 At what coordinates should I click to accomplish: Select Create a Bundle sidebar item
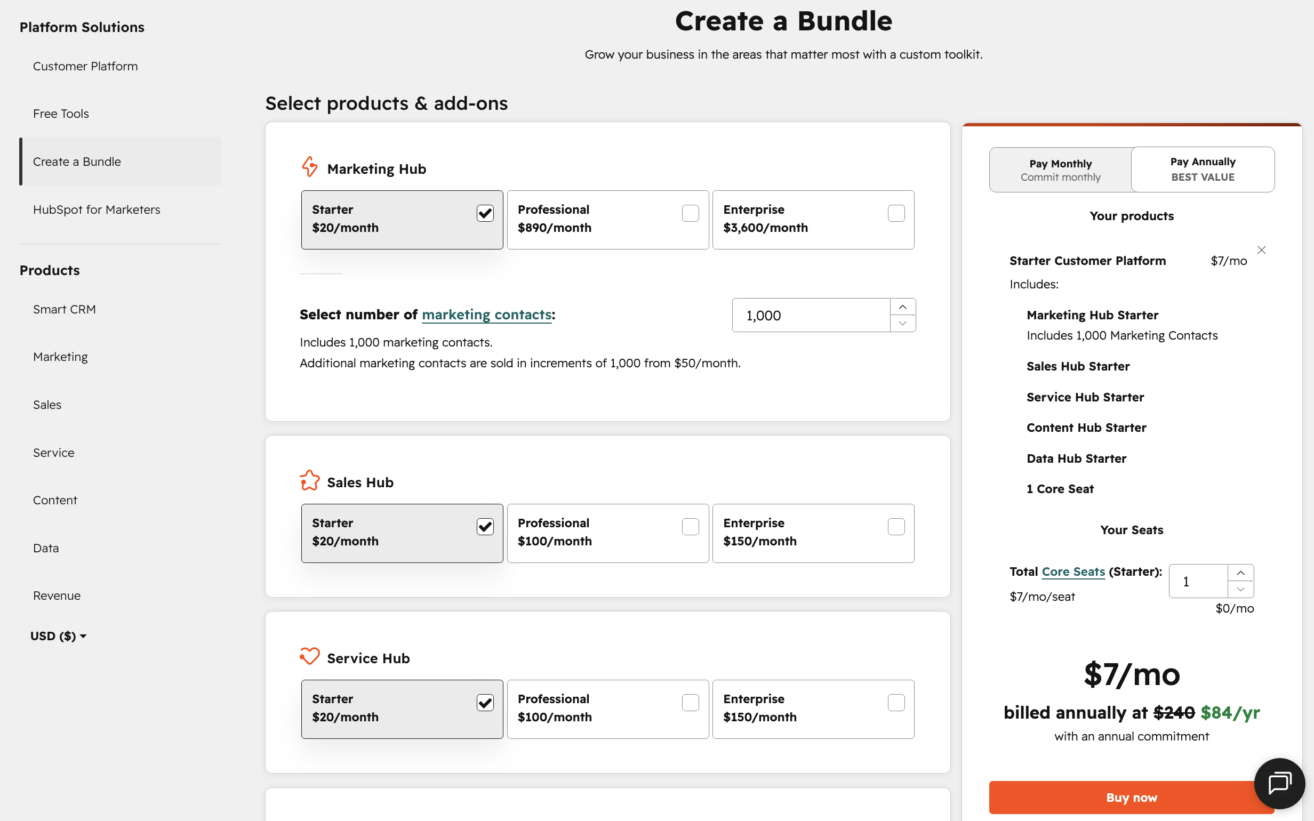120,161
